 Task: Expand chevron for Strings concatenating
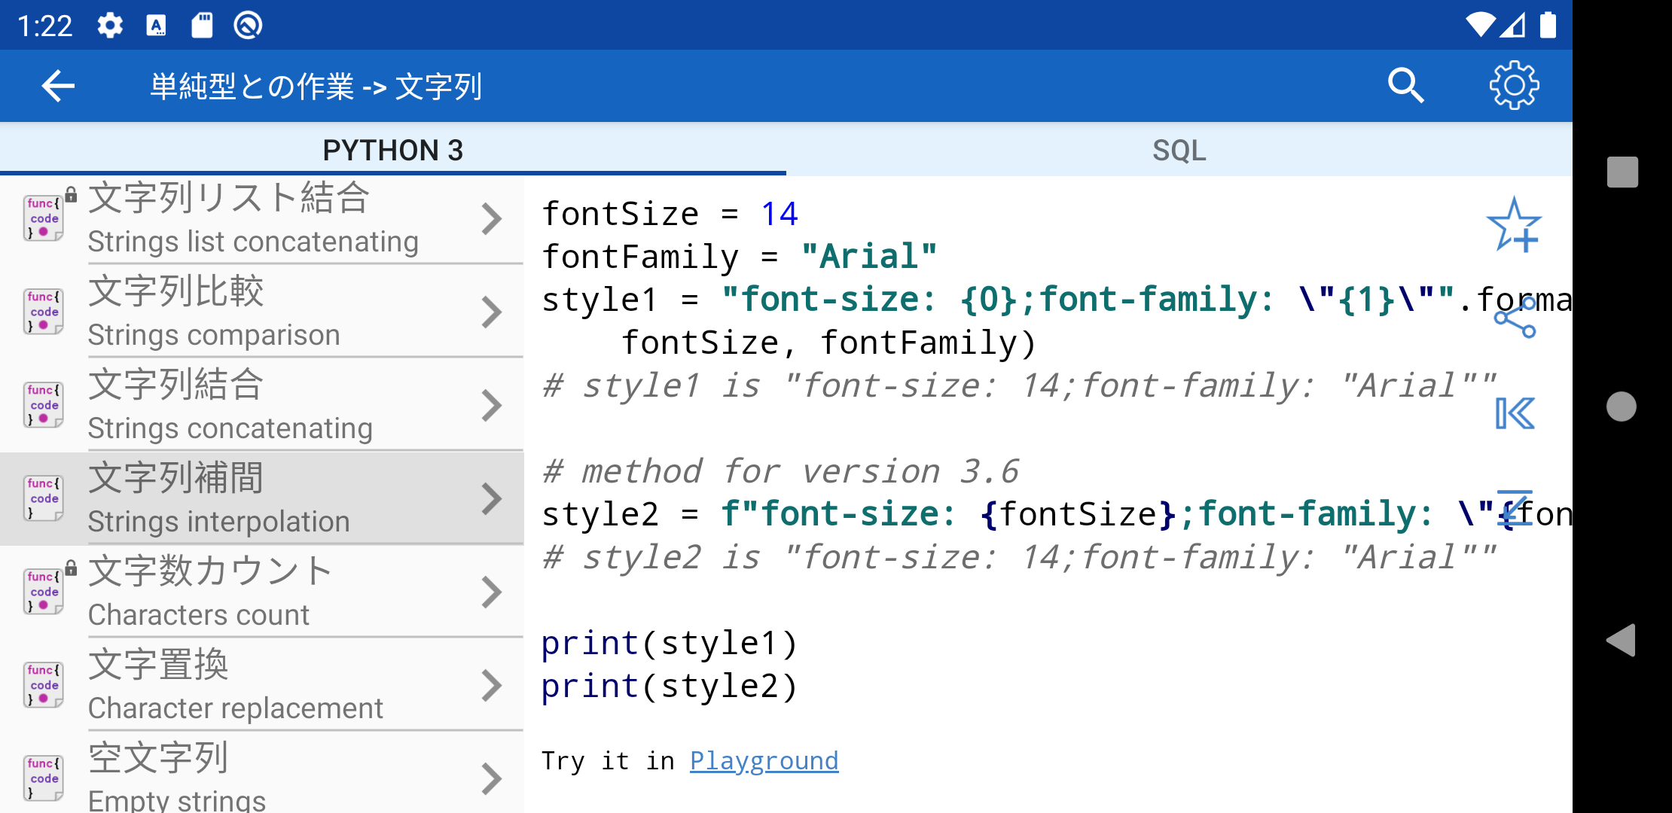tap(492, 406)
